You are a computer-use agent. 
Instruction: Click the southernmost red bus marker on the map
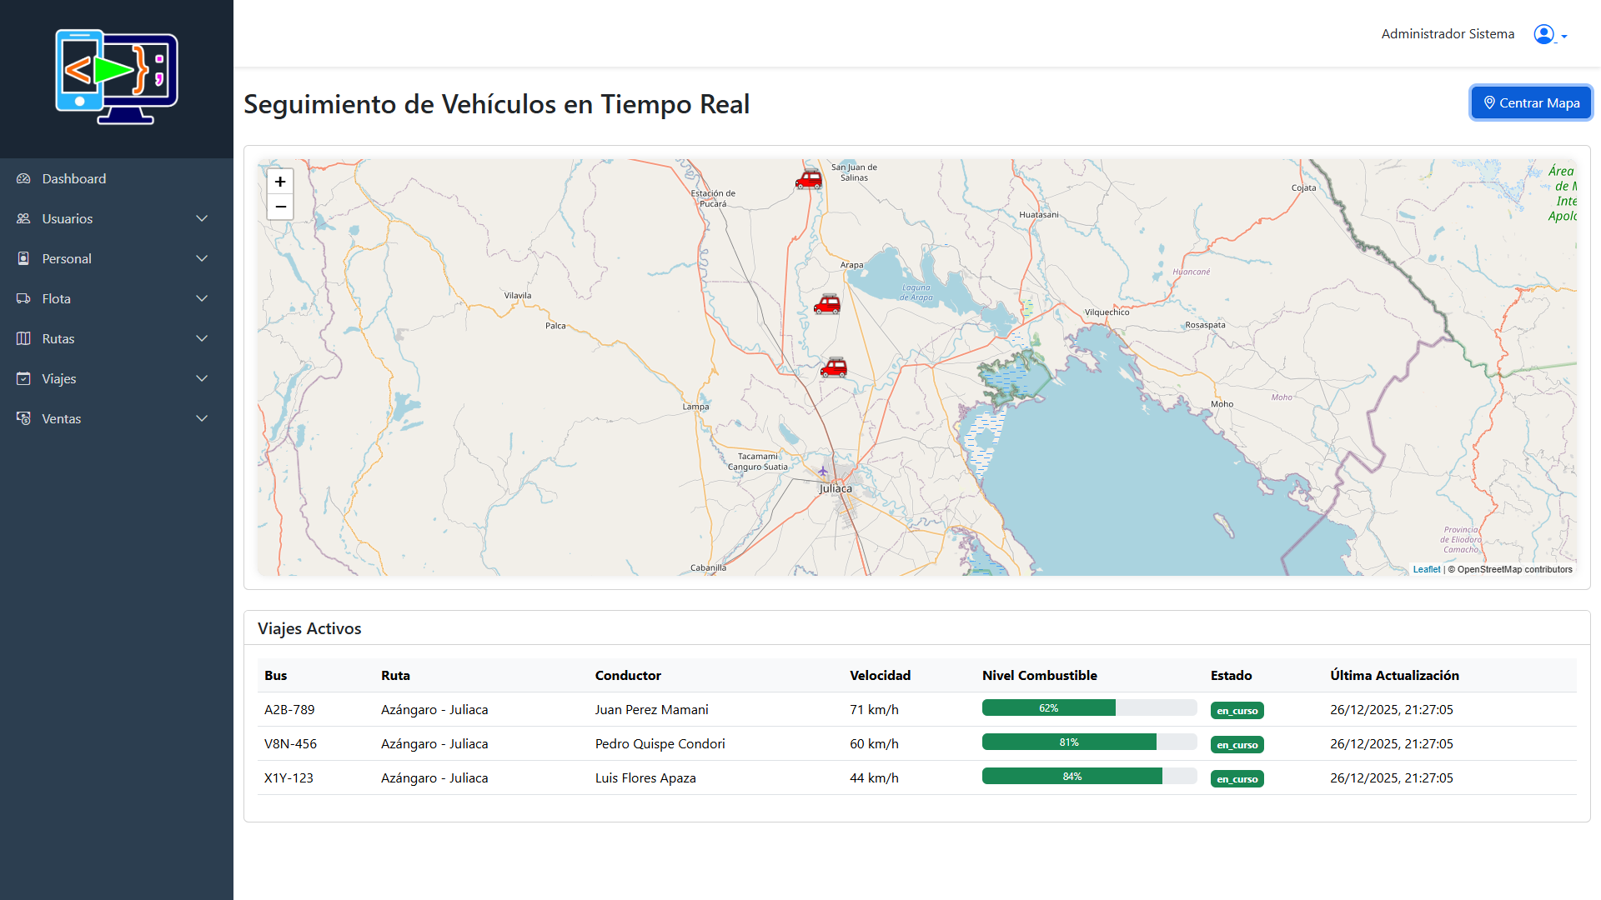833,367
